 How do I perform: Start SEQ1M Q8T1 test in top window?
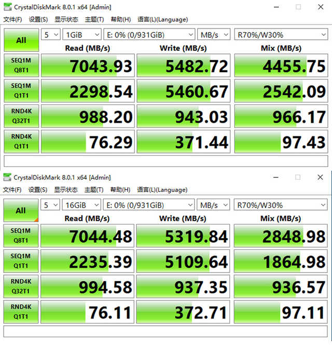(x=21, y=65)
